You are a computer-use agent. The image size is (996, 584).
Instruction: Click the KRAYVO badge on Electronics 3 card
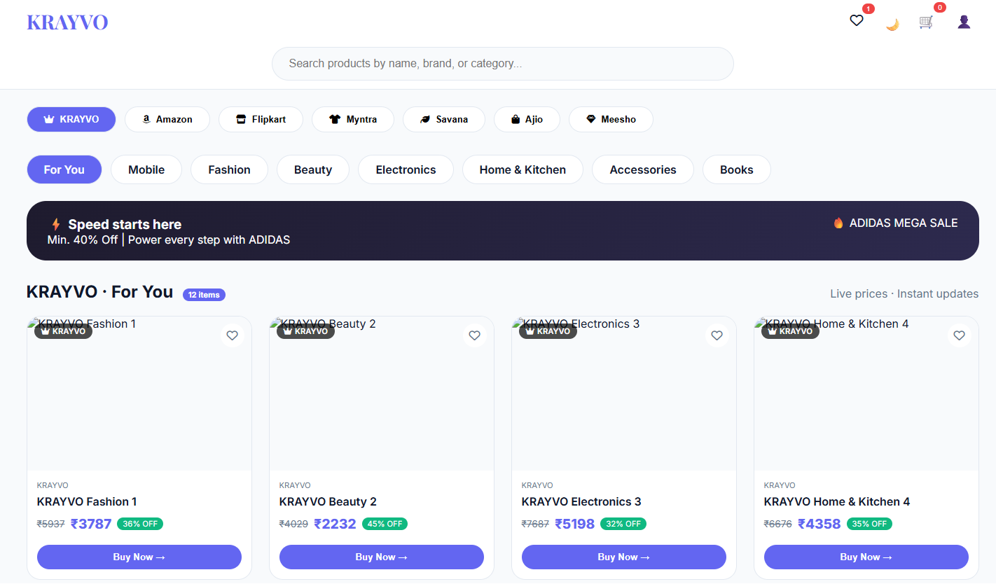(548, 331)
